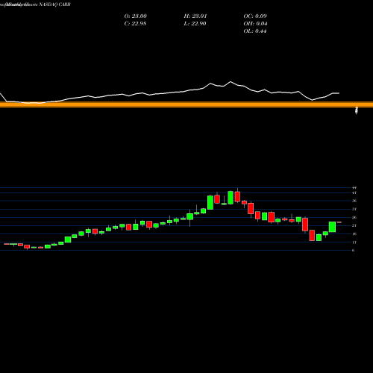Viewport: 373px width, 373px height.
Task: Click the 'OC: 0.09' value
Action: point(255,16)
